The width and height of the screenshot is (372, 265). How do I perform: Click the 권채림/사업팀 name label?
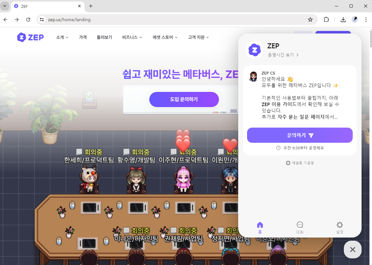point(183,238)
